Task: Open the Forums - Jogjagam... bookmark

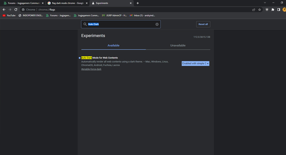Action: (x=58, y=15)
